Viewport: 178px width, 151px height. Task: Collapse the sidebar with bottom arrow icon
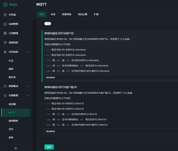[x=16, y=148]
